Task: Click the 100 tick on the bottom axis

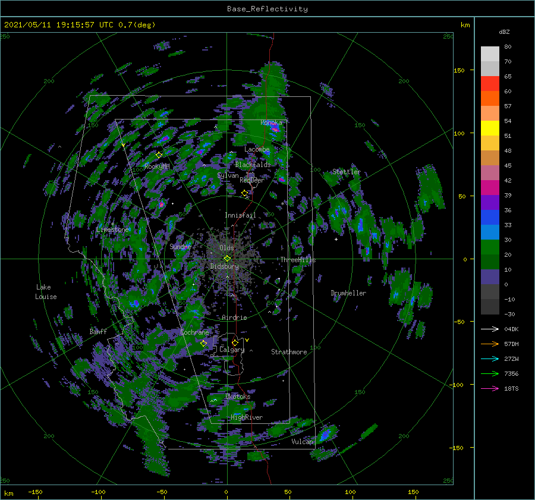Action: tap(350, 492)
